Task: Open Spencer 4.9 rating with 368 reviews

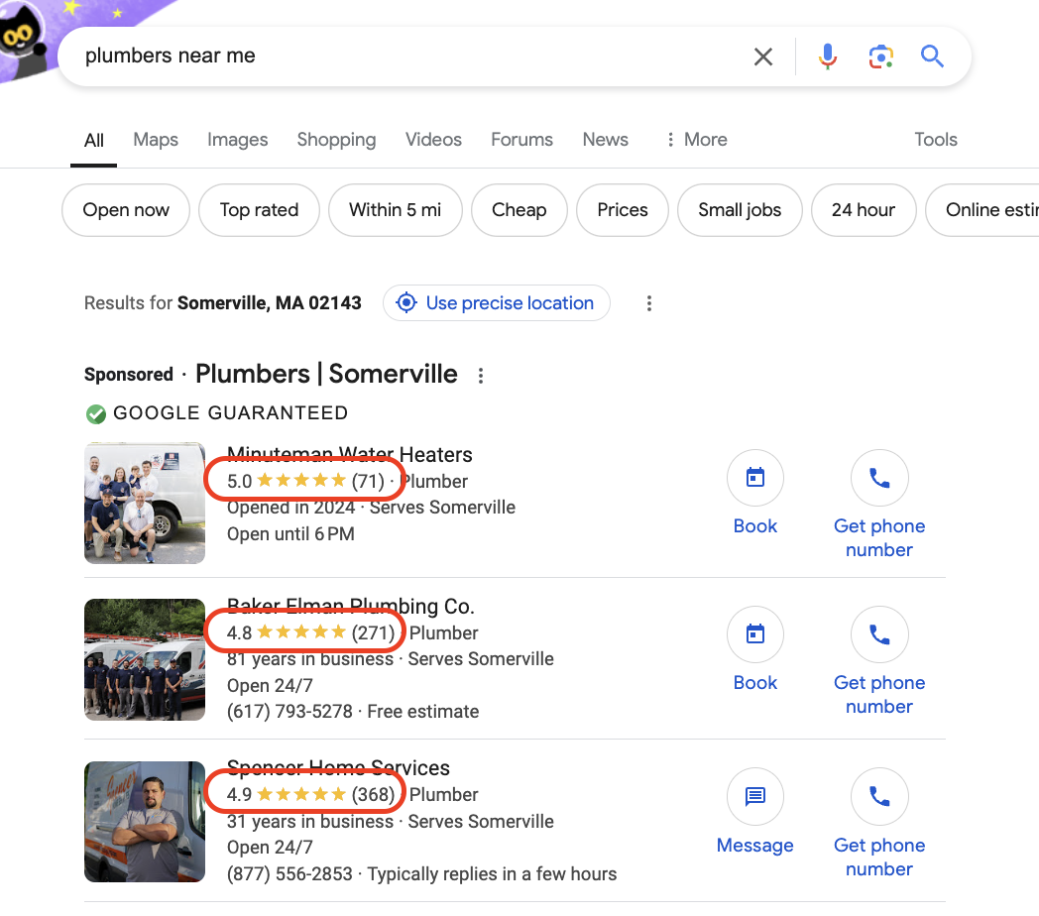Action: tap(310, 794)
